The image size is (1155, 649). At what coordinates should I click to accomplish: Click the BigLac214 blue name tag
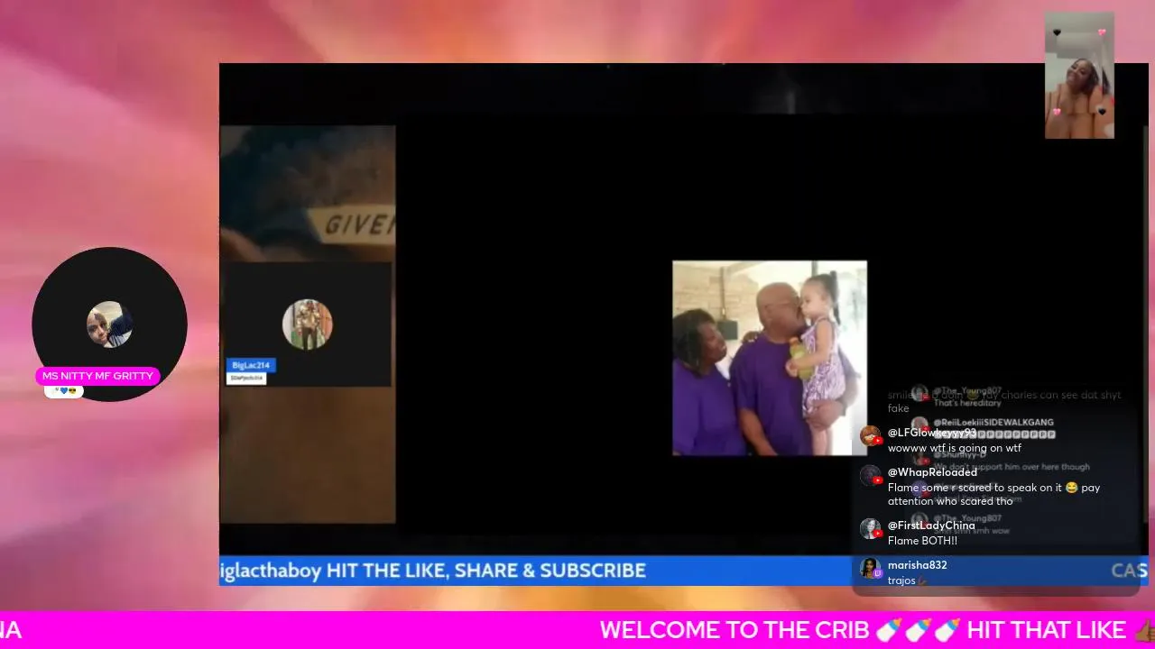pos(251,365)
